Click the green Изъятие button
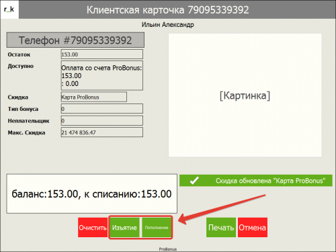The height and width of the screenshot is (252, 336). coord(124,227)
